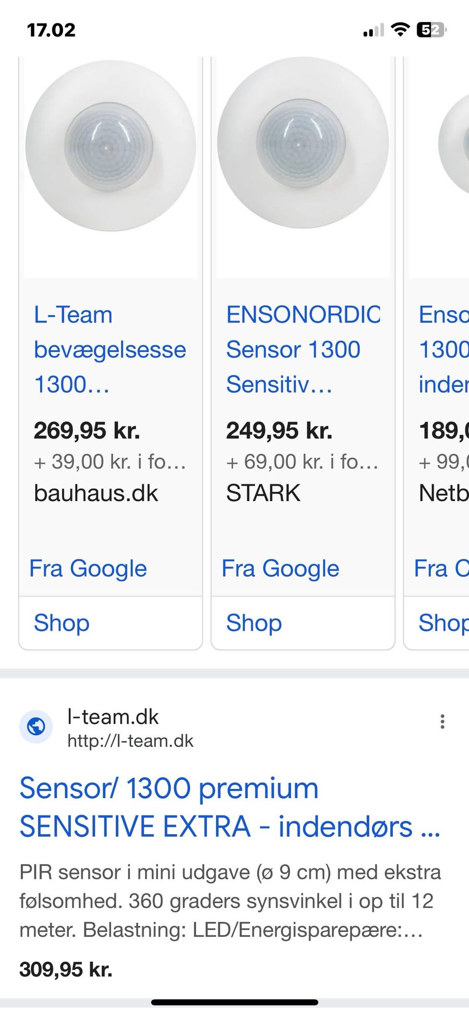Tap the http://l-team.dk URL text
Viewport: 469px width, 1015px height.
(130, 741)
